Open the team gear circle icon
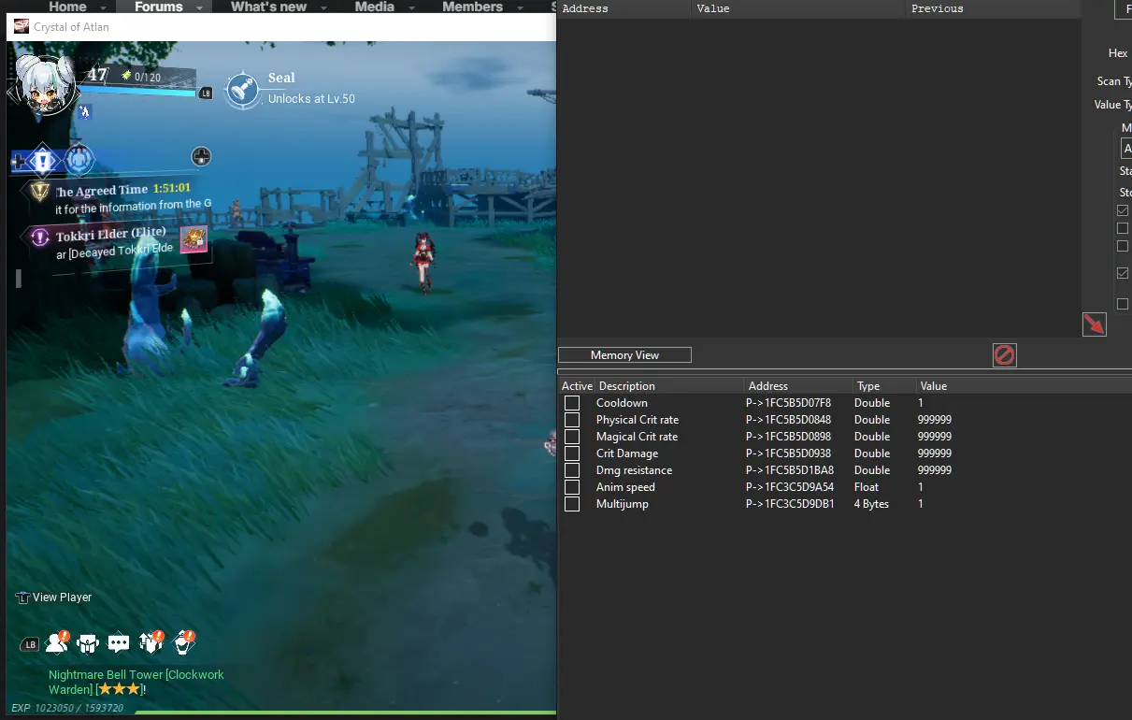The height and width of the screenshot is (720, 1132). [79, 161]
